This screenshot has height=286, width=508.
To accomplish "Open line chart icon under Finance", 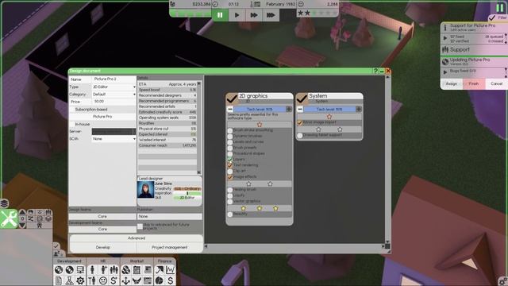I will click(171, 270).
